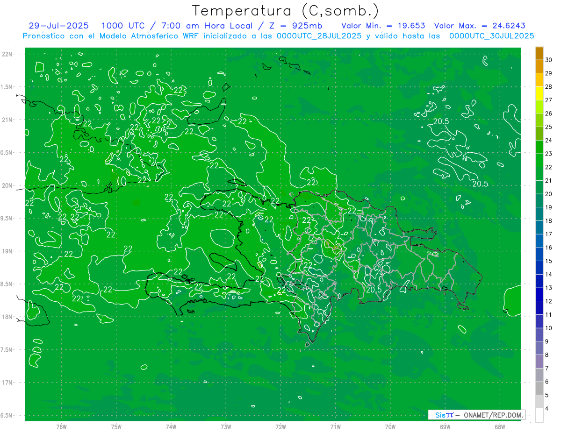Pick the orange swatch between 29 and 30
Image resolution: width=561 pixels, height=433 pixels.
coord(539,67)
